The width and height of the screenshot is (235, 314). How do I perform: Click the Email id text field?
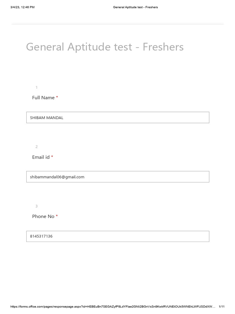point(117,177)
